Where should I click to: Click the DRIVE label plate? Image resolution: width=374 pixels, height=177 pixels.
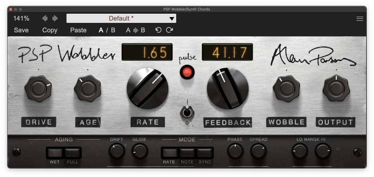pyautogui.click(x=39, y=122)
